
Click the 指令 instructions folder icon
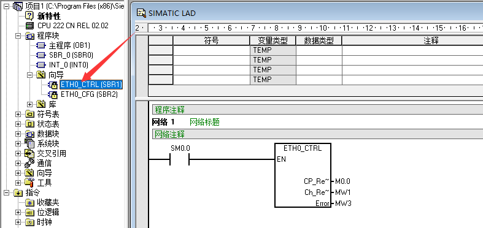point(18,193)
